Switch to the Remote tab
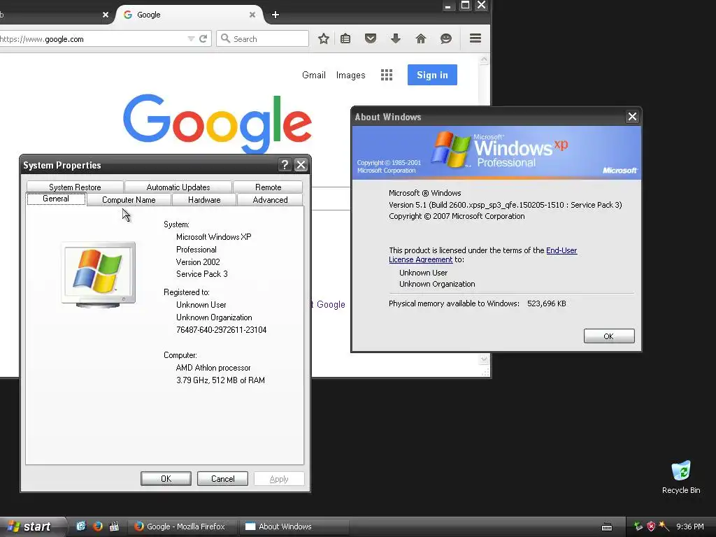The width and height of the screenshot is (716, 537). point(268,187)
